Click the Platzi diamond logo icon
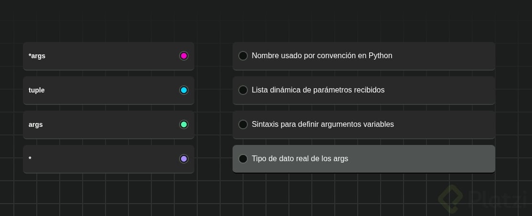The width and height of the screenshot is (532, 216). [x=450, y=198]
